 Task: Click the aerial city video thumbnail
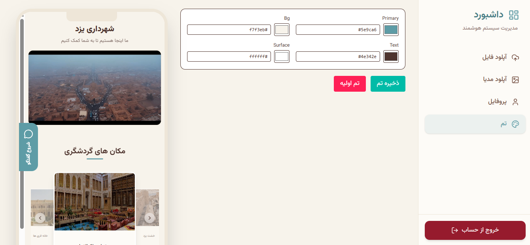click(x=95, y=88)
